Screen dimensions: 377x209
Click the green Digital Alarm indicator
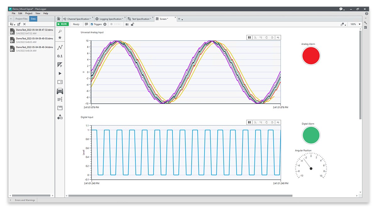pos(311,135)
